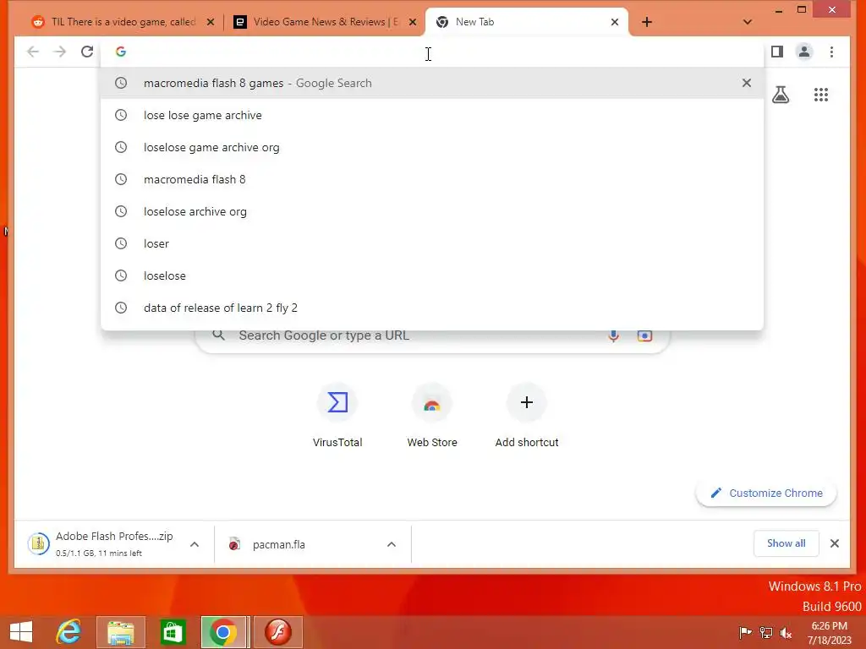Viewport: 866px width, 649px height.
Task: Choose 'macromedia flash 8' suggestion
Action: tap(432, 179)
